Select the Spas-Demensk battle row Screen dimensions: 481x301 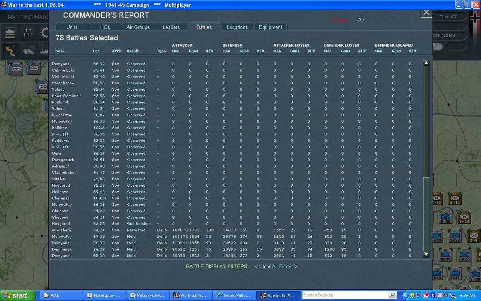236,96
